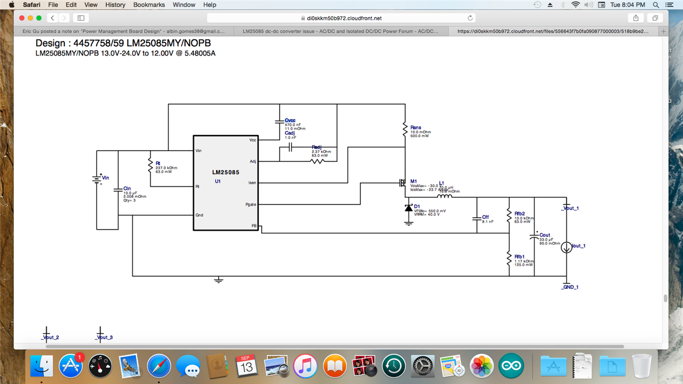
Task: Open the Window menu
Action: click(184, 4)
